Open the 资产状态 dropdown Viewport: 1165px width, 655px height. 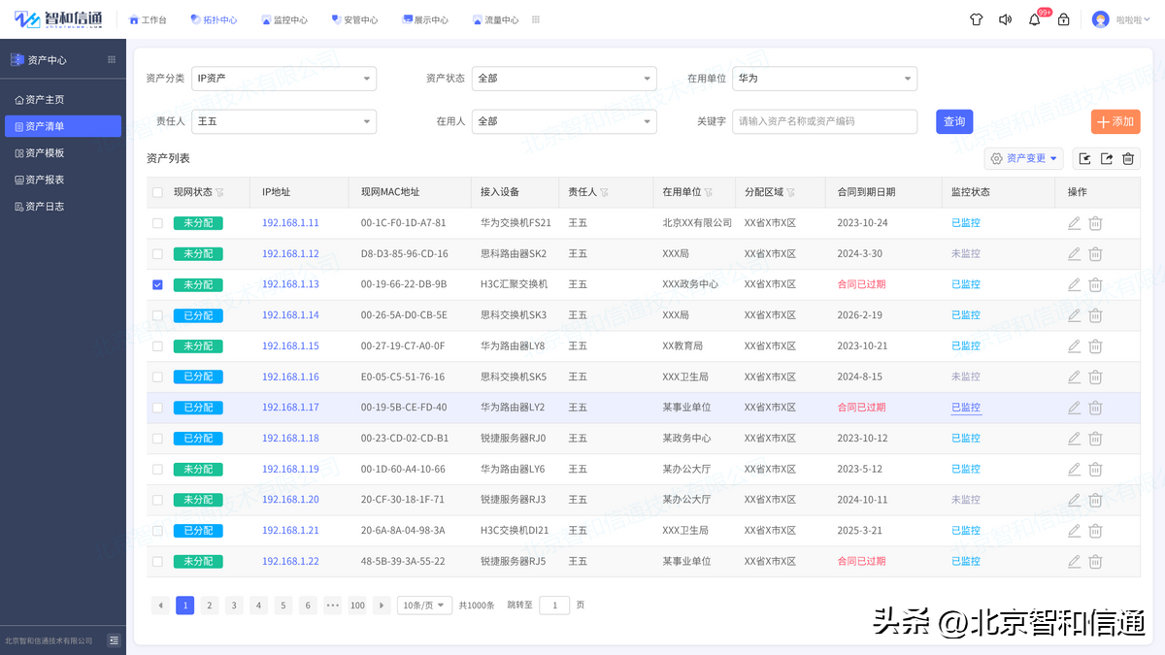coord(564,79)
